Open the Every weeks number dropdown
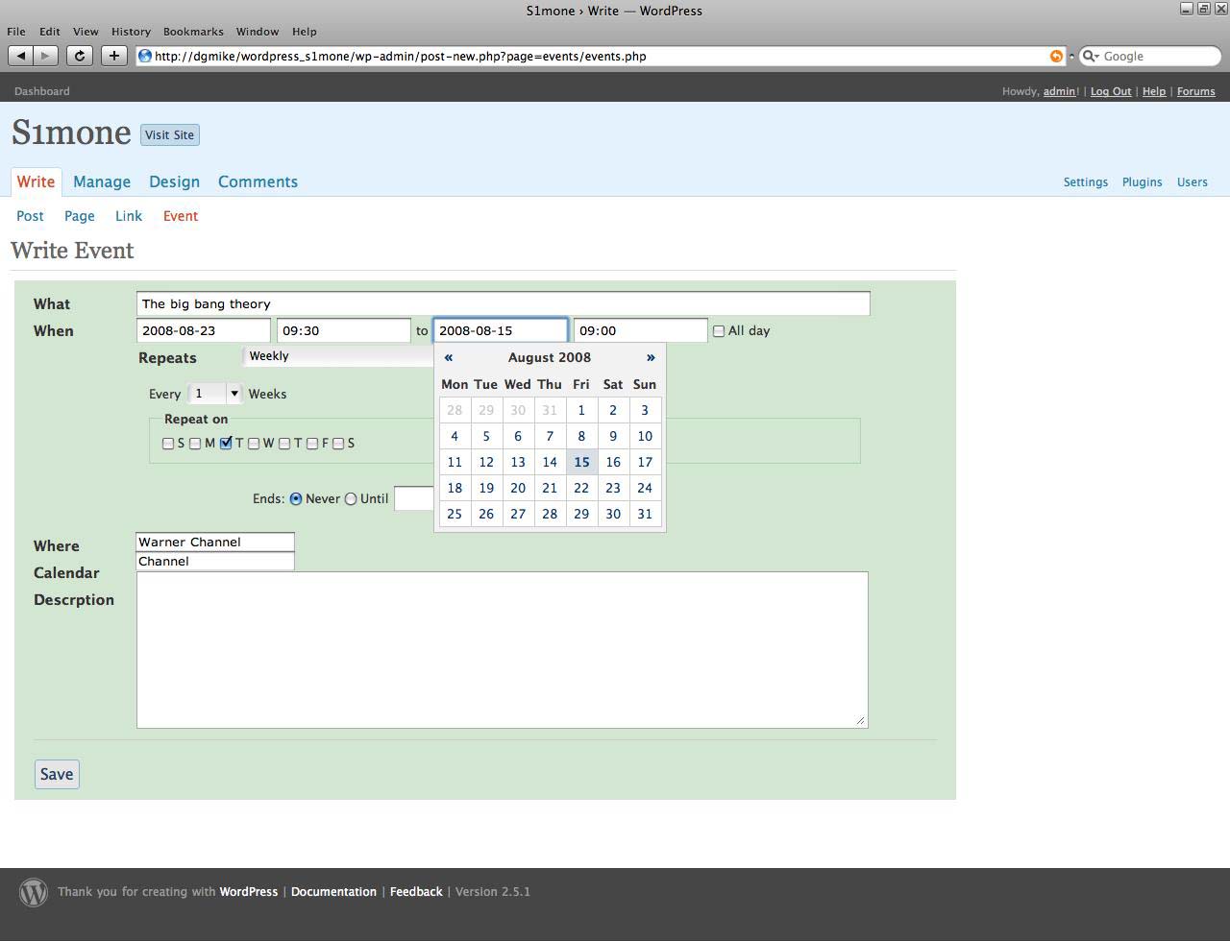Image resolution: width=1230 pixels, height=941 pixels. tap(215, 394)
